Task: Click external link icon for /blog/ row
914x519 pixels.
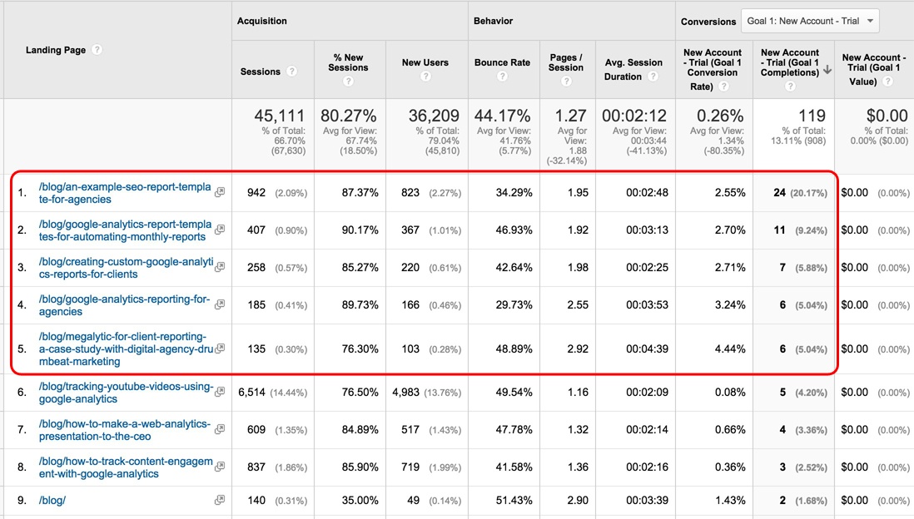Action: [219, 500]
